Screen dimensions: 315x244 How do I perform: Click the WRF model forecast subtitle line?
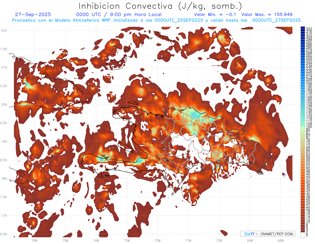click(x=156, y=20)
